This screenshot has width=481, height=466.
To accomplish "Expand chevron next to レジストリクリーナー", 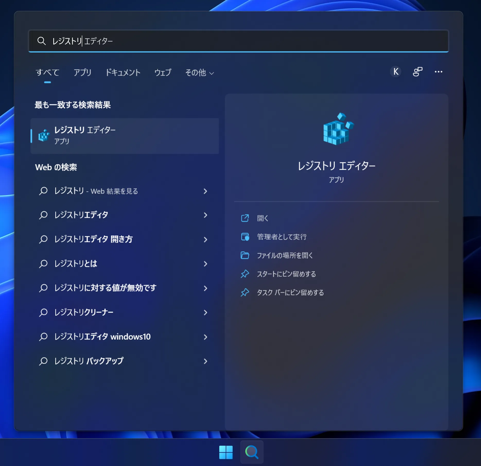I will click(x=205, y=312).
